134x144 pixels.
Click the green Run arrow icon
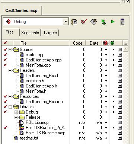(x=113, y=22)
